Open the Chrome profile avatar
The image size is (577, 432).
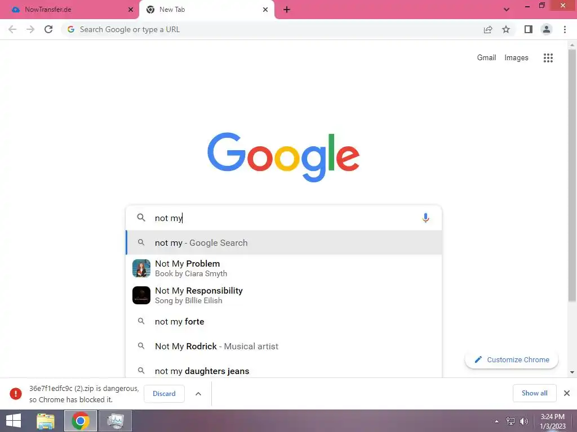click(x=547, y=29)
